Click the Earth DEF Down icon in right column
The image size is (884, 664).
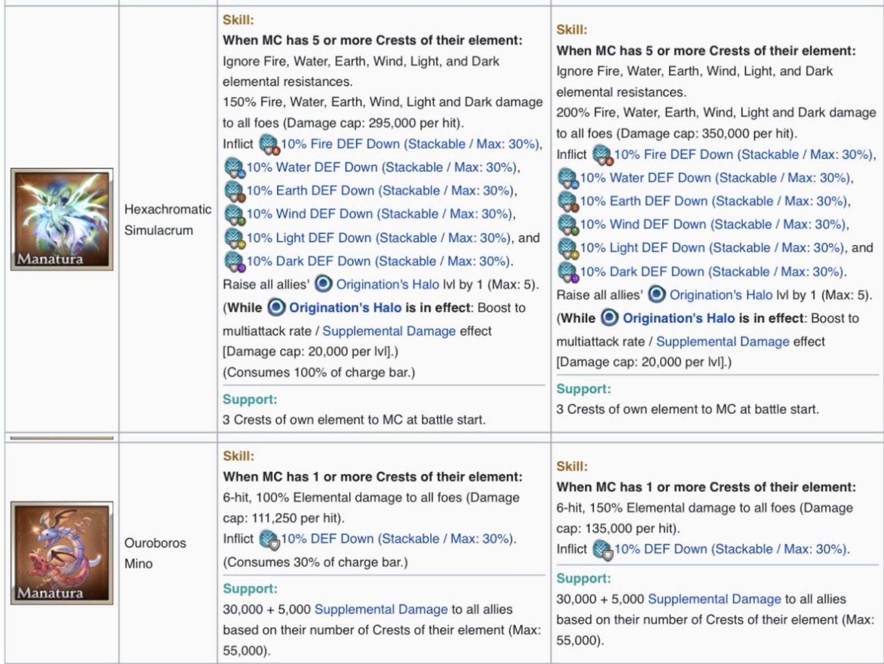[568, 202]
